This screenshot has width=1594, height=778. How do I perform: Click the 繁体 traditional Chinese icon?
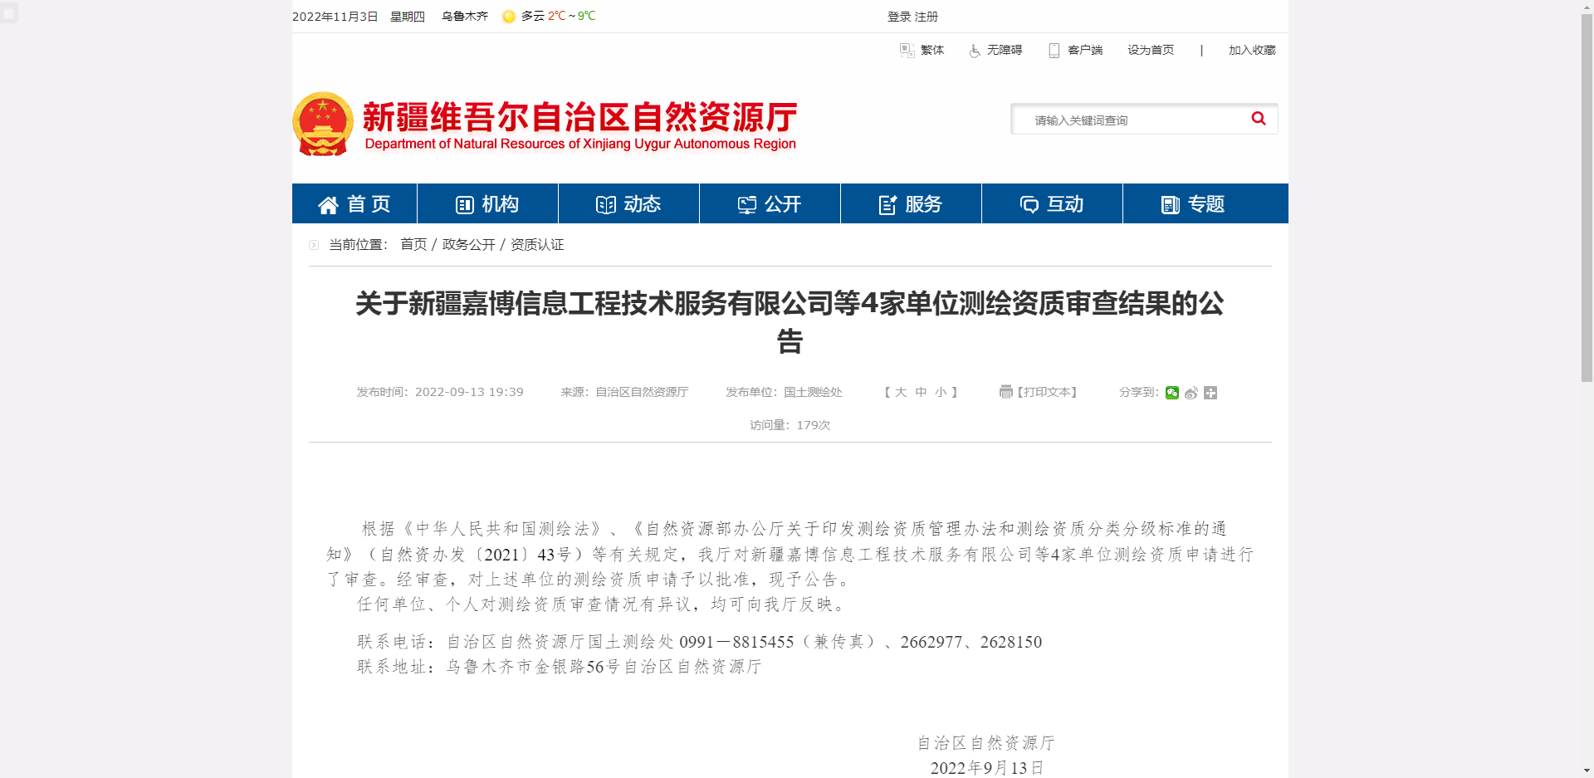tap(906, 51)
